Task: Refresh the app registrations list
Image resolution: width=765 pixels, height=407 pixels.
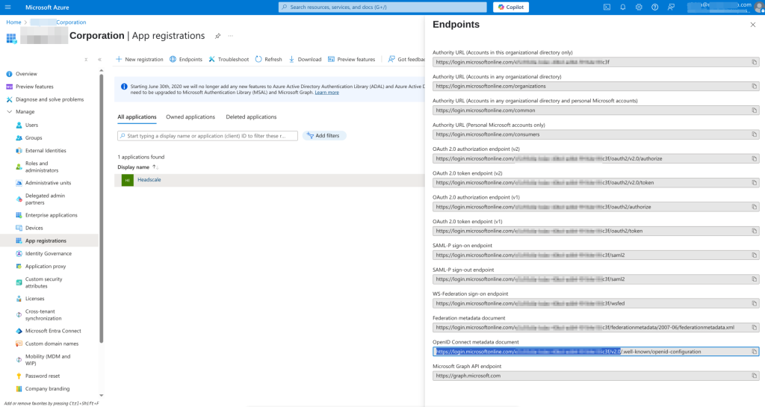Action: (x=268, y=60)
